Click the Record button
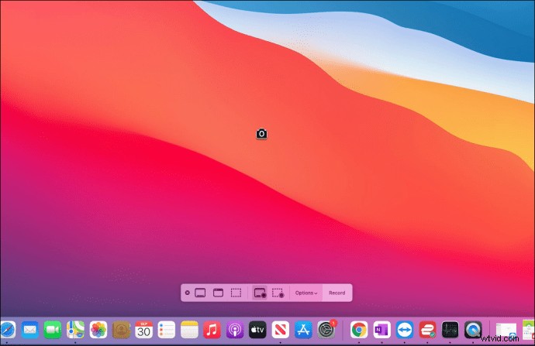This screenshot has width=535, height=346. 337,293
